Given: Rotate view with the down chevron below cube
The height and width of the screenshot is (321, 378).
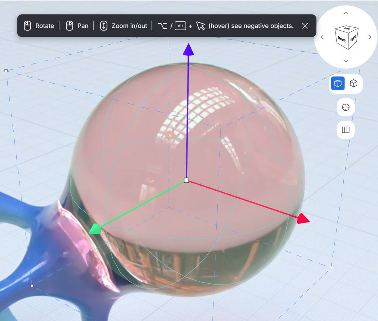Looking at the screenshot, I should tap(346, 61).
